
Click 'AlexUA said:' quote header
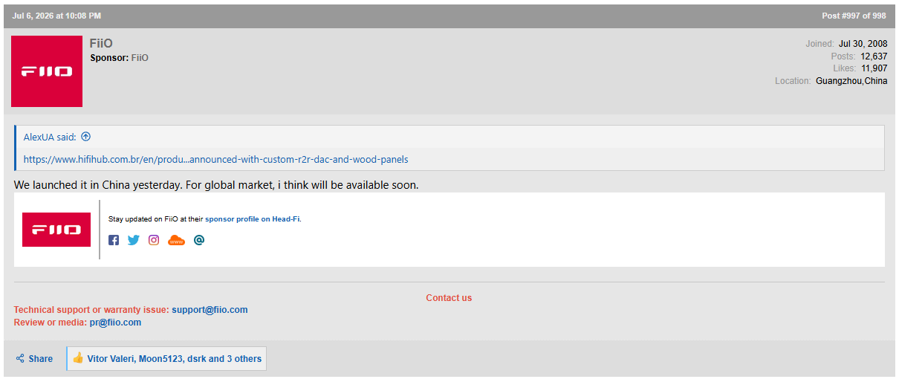click(51, 137)
